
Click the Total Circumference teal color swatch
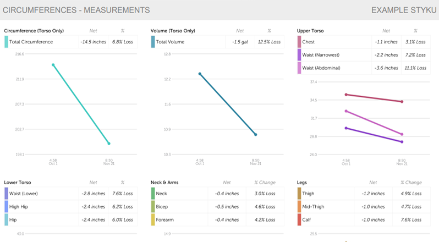pyautogui.click(x=6, y=42)
